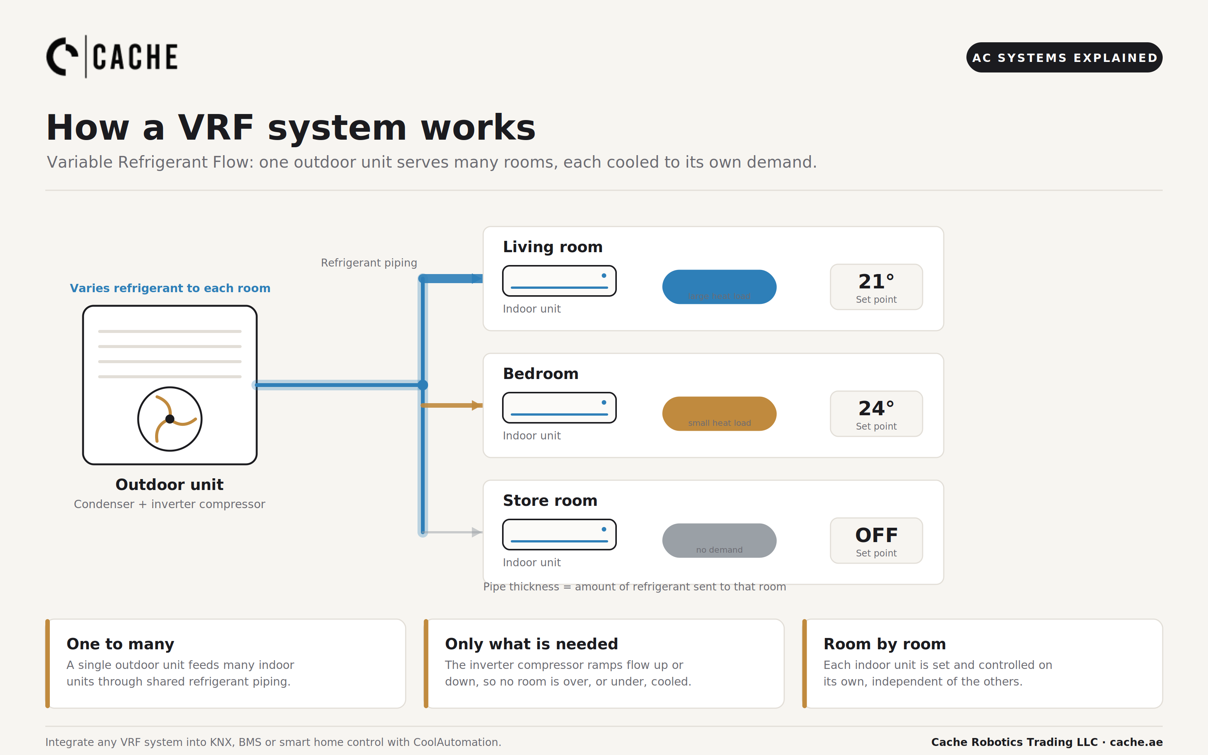The image size is (1208, 755).
Task: Click the outdoor unit fan icon
Action: pos(170,419)
